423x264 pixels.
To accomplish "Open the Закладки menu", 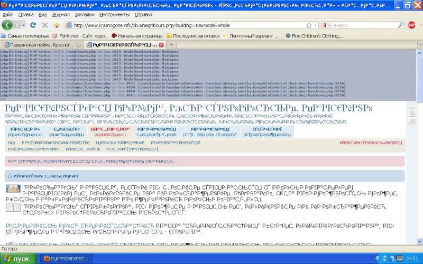I will 85,14.
